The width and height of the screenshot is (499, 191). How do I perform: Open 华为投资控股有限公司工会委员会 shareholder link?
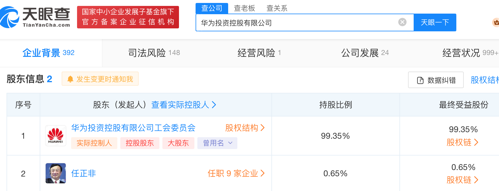[x=133, y=128]
